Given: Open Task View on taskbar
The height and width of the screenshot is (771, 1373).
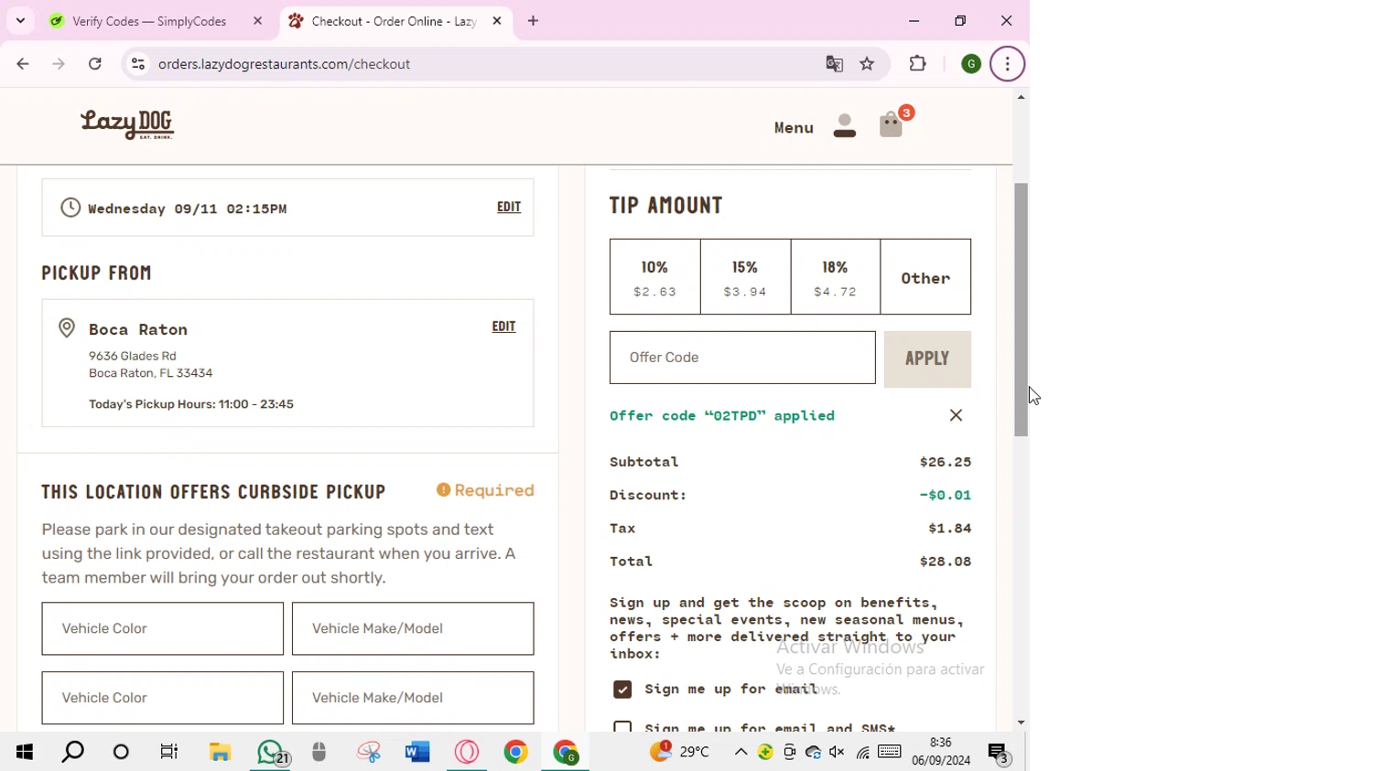Looking at the screenshot, I should pyautogui.click(x=169, y=752).
